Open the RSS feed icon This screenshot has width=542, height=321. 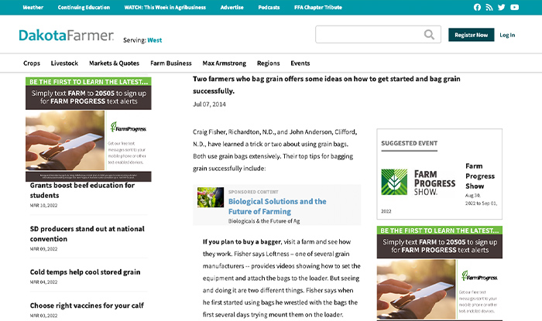click(489, 7)
